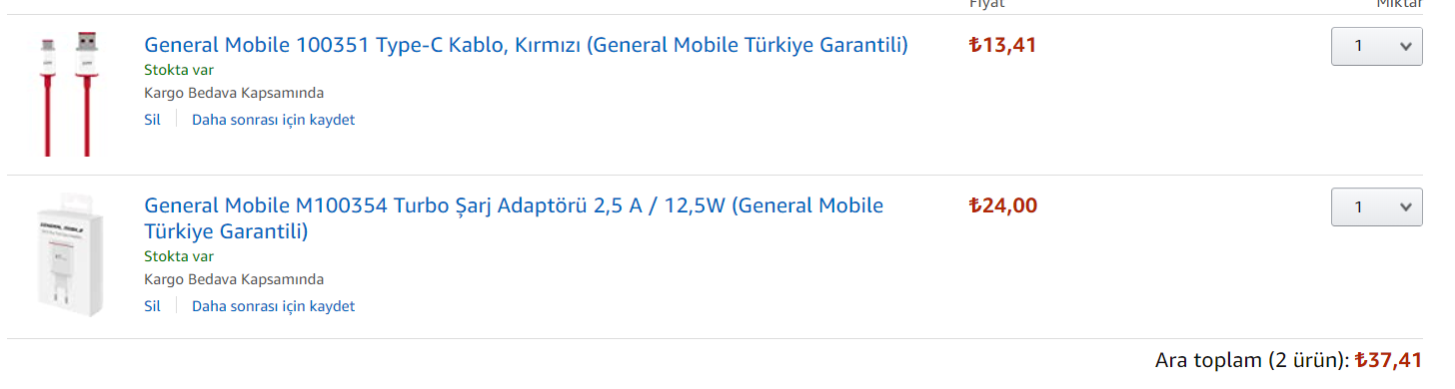Click the Ara toplam (2 ürün) label

tap(1252, 360)
